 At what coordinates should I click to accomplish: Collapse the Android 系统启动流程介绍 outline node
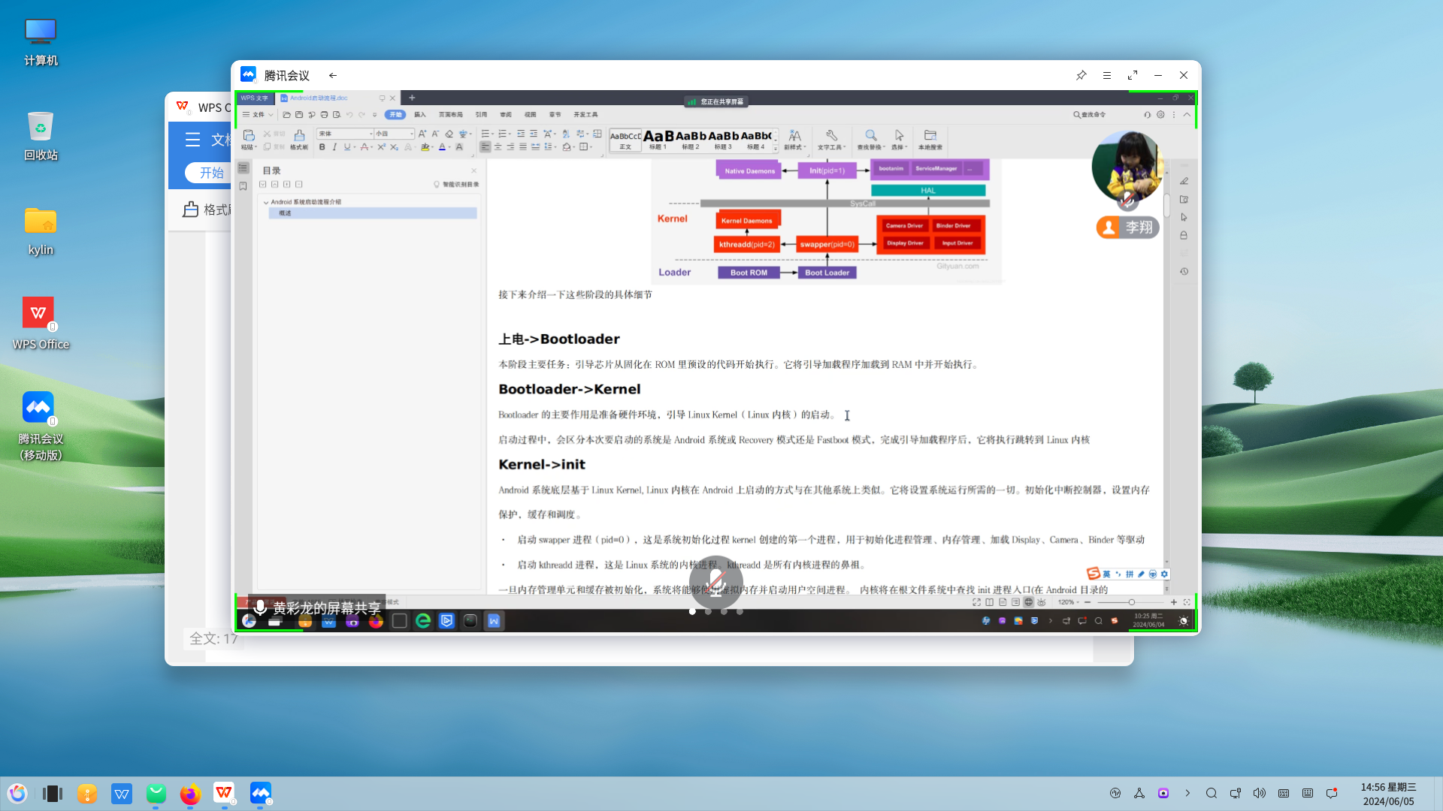(266, 202)
